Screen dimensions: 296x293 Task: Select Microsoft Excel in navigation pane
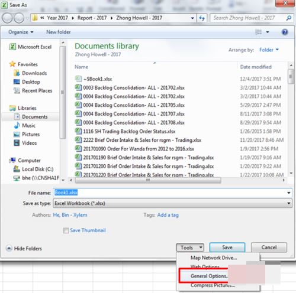pos(30,47)
